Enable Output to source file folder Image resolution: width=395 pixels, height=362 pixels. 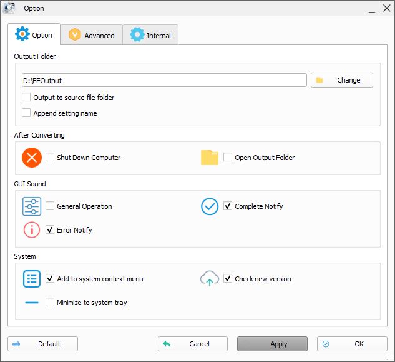click(26, 97)
